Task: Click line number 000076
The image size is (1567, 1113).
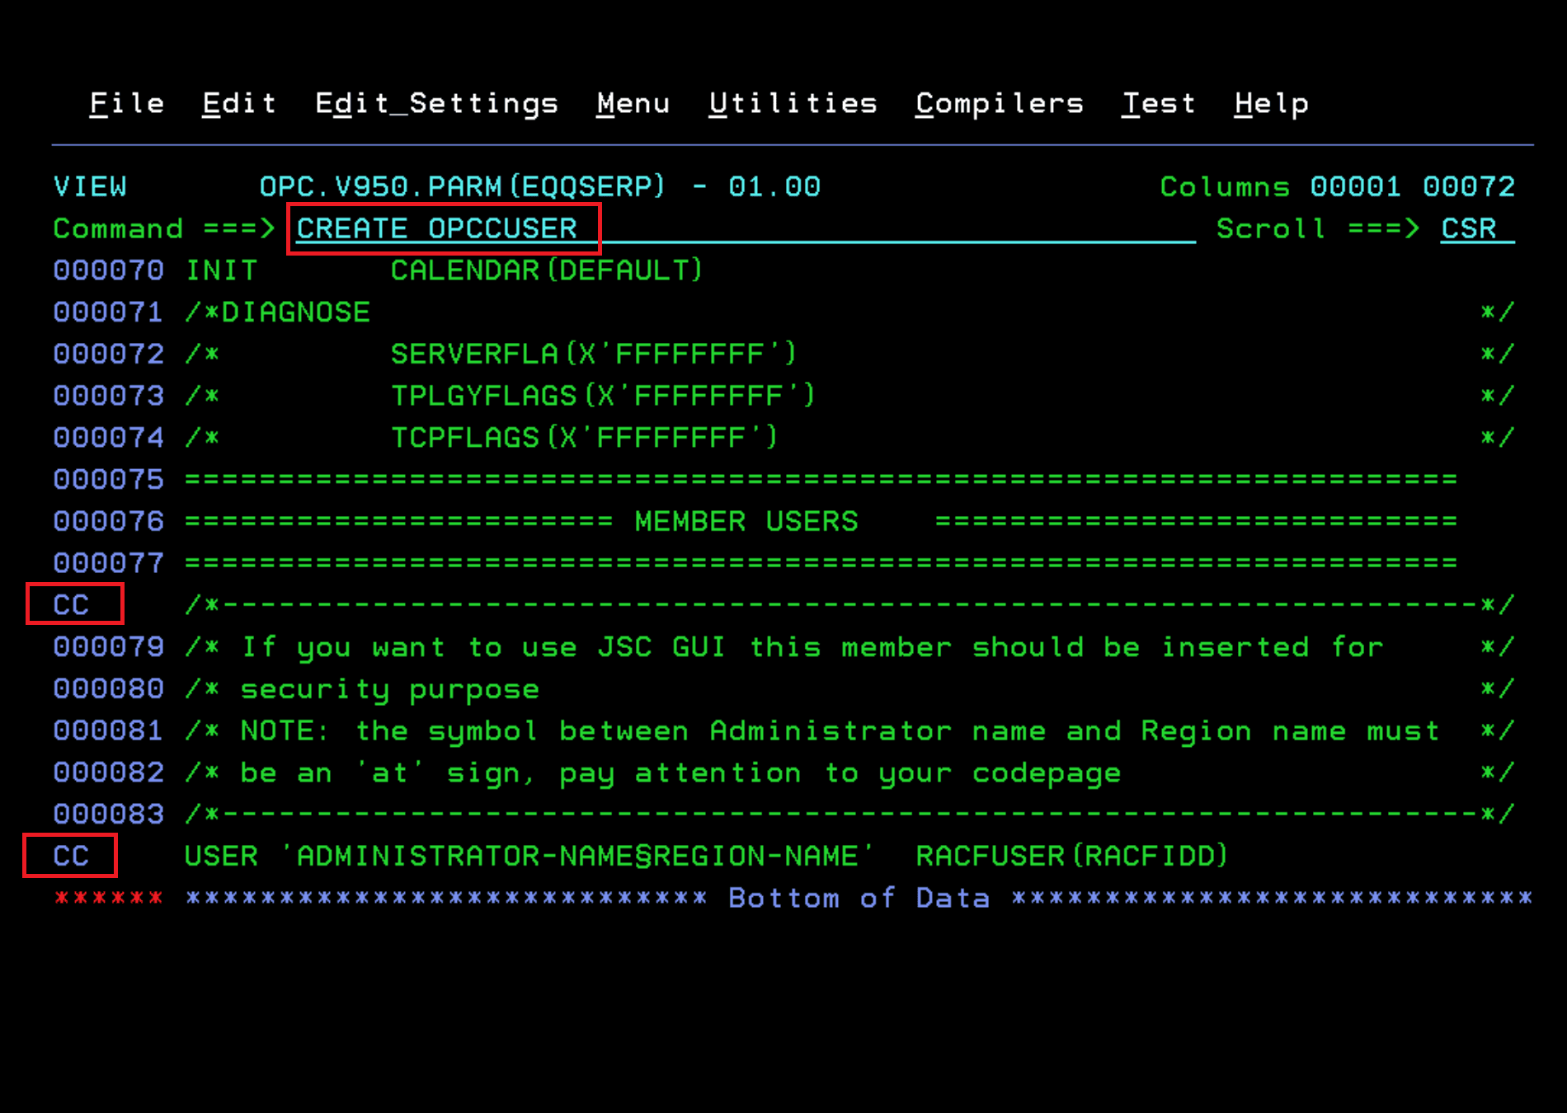Action: [109, 522]
